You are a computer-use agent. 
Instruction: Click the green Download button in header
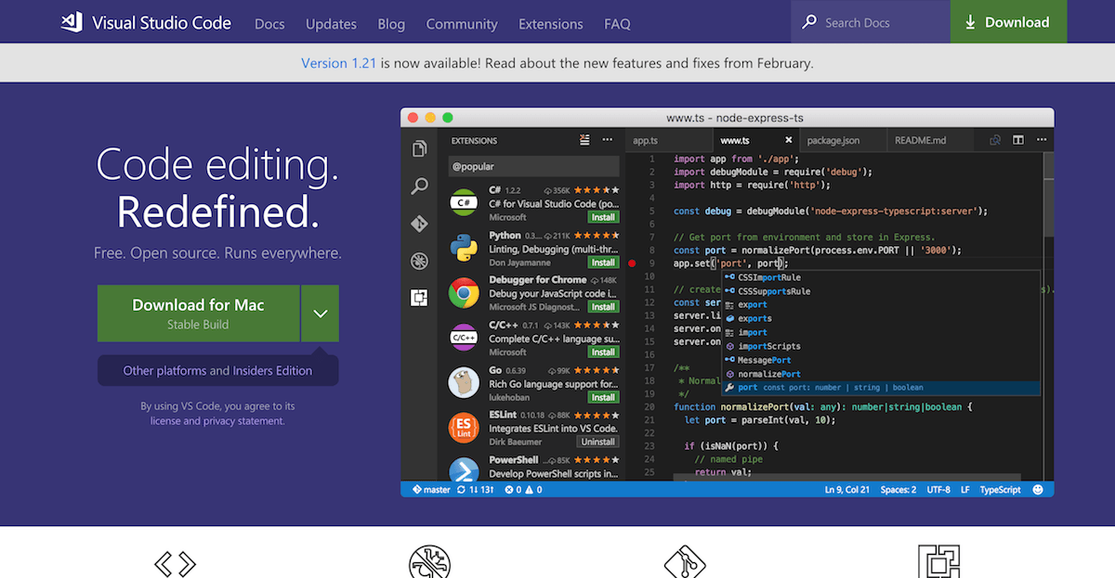(1008, 22)
